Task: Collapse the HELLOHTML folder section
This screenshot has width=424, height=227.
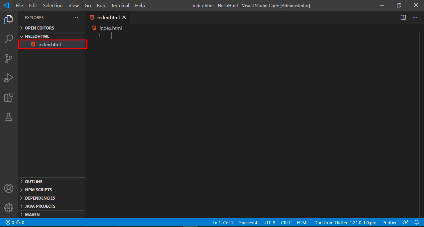Action: coord(37,36)
